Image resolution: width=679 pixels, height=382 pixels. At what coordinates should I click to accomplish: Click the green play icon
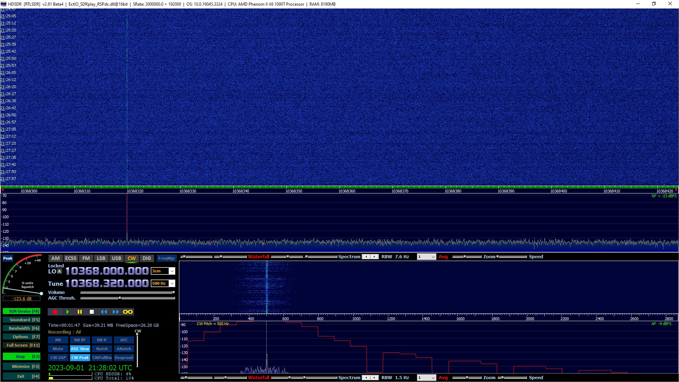click(x=68, y=312)
